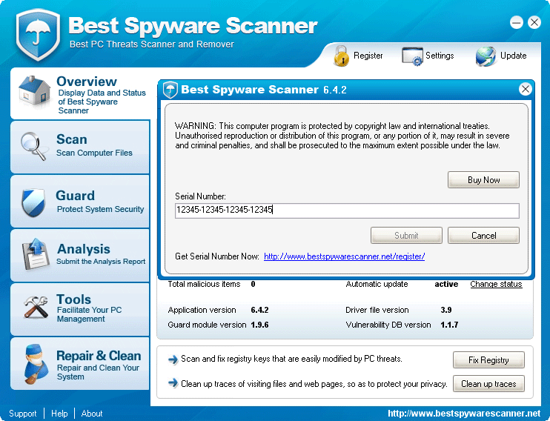This screenshot has width=550, height=421.
Task: Click the Settings window gear icon
Action: coord(412,56)
